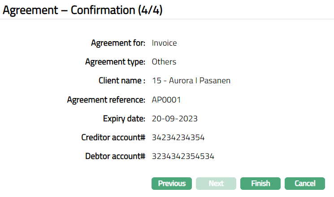This screenshot has width=334, height=197.
Task: Click the 'Debtor account#' label
Action: point(115,156)
